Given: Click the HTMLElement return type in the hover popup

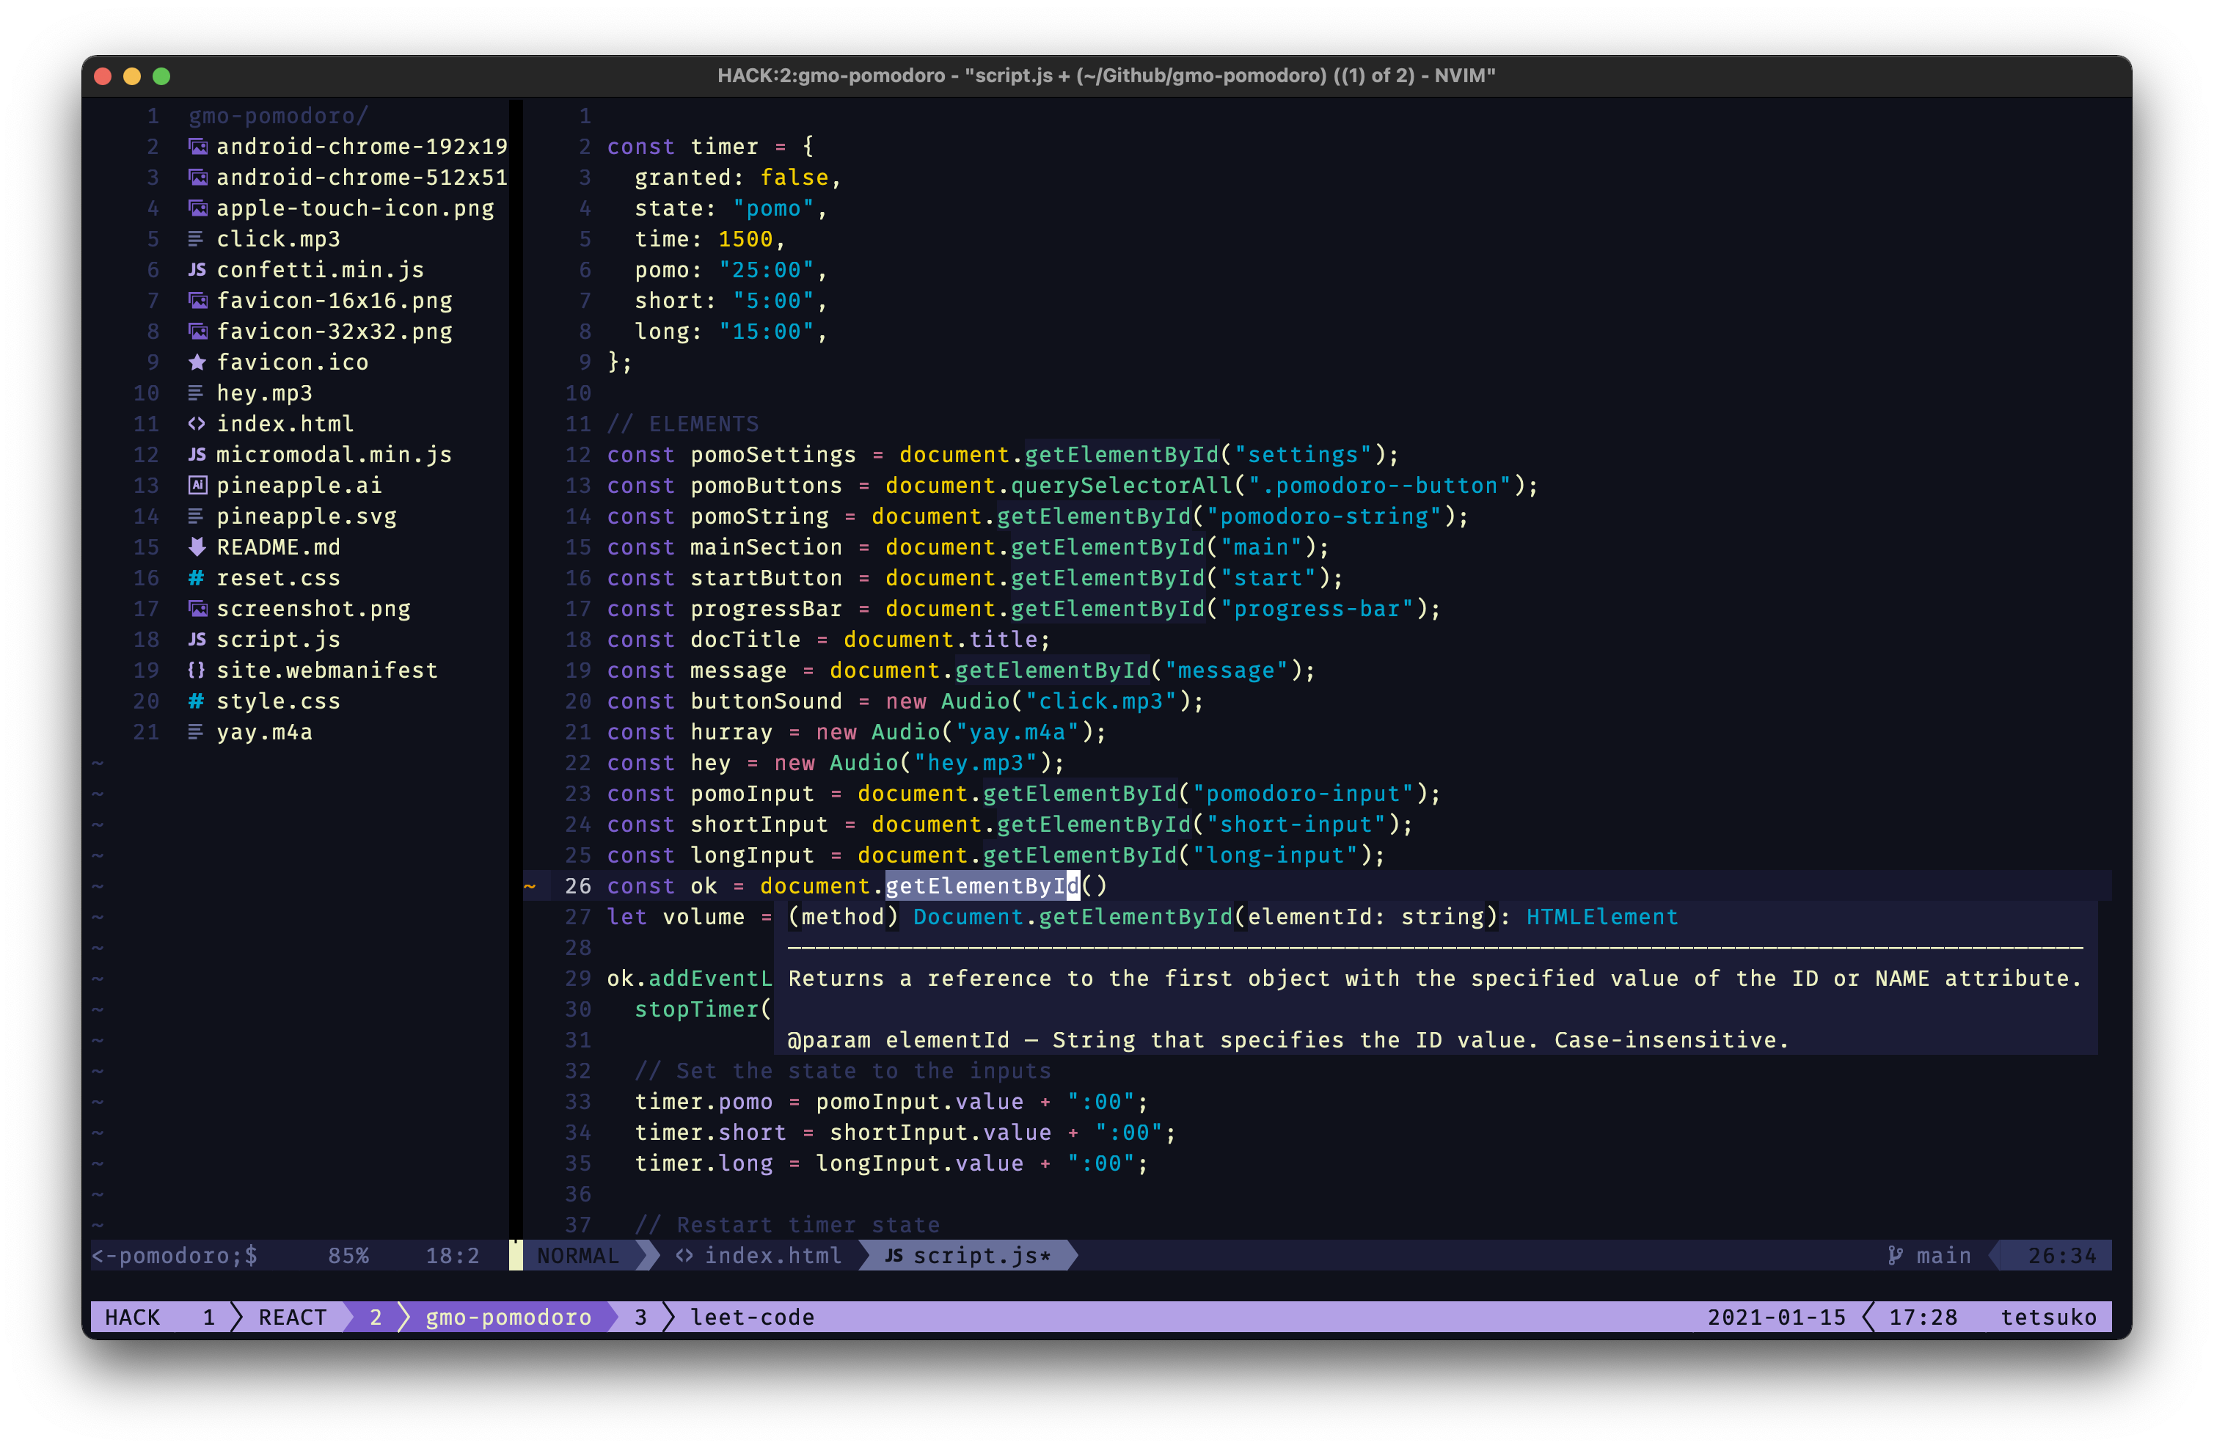Looking at the screenshot, I should pos(1601,917).
